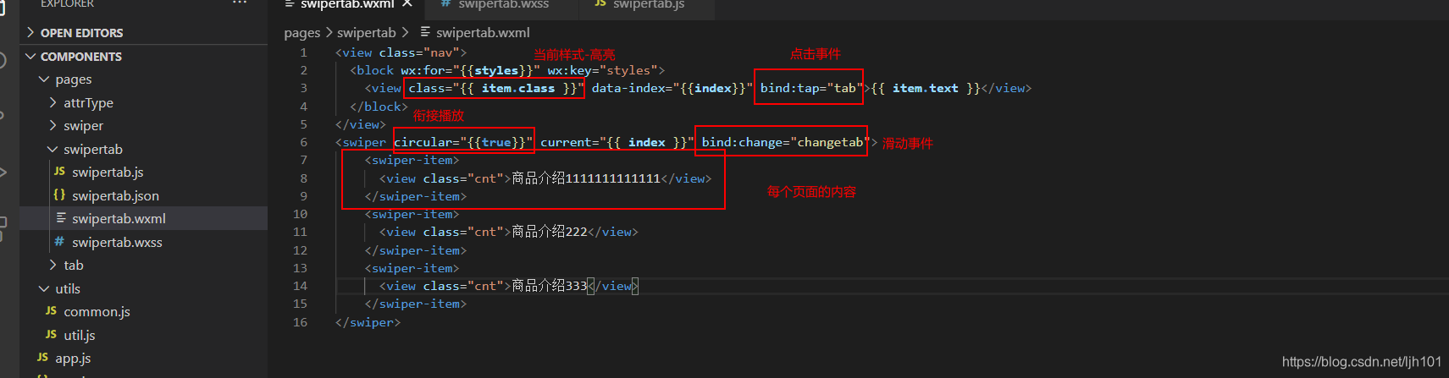This screenshot has width=1449, height=378.
Task: Select swipertab.wxml in the explorer tree
Action: [x=119, y=219]
